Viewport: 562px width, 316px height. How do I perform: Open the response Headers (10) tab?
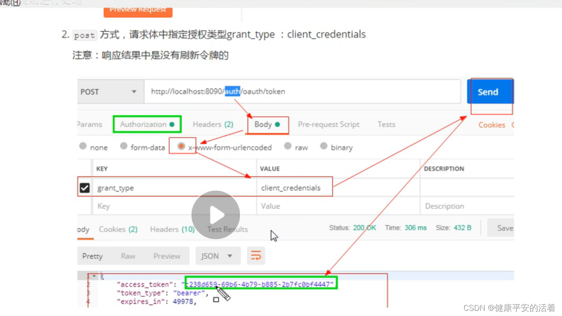pos(172,229)
